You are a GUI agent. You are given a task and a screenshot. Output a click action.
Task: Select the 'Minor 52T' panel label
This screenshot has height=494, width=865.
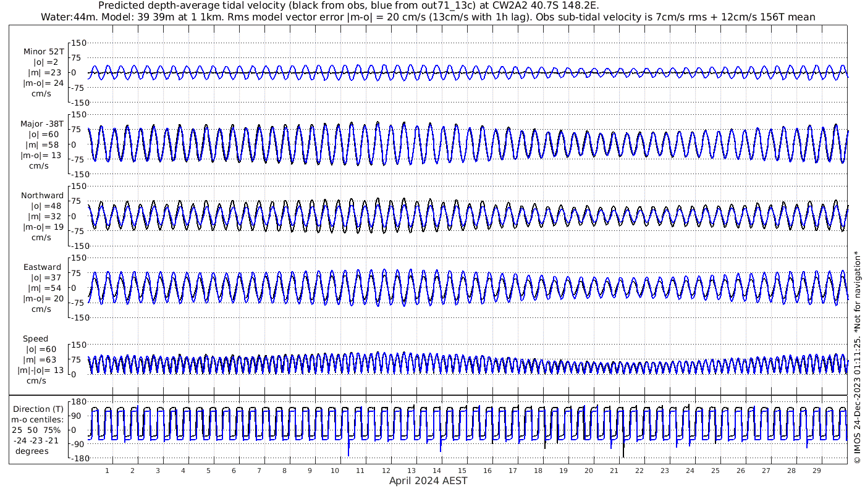click(43, 51)
